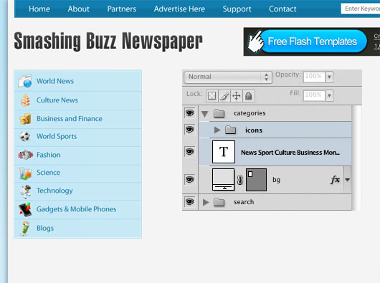380x283 pixels.
Task: Open the Technology category link
Action: pos(54,191)
